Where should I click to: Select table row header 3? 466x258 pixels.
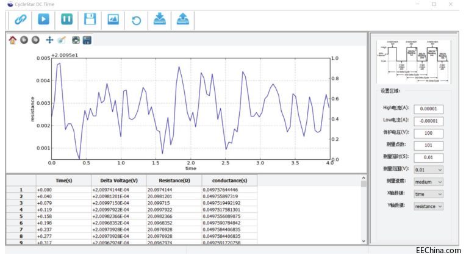point(21,203)
